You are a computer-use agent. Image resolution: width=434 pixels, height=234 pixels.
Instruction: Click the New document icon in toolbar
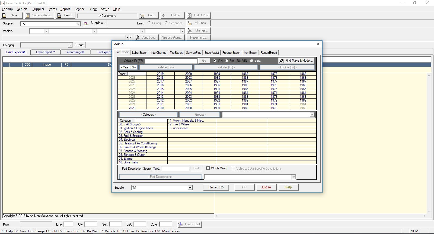4,15
